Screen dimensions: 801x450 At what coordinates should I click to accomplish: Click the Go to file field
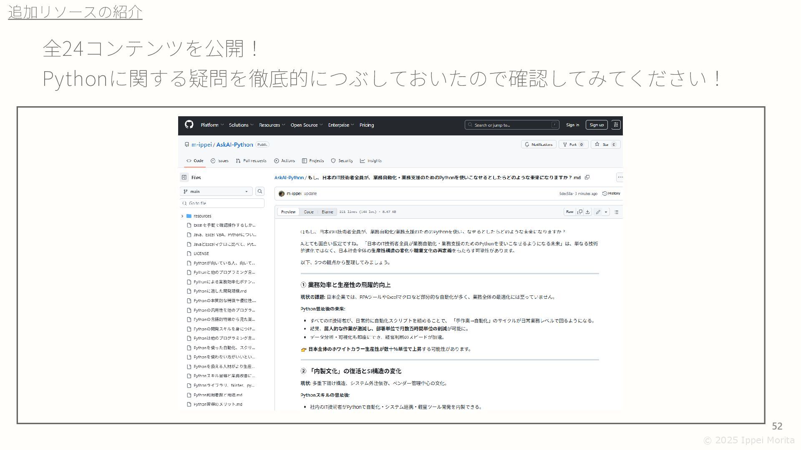tap(223, 203)
